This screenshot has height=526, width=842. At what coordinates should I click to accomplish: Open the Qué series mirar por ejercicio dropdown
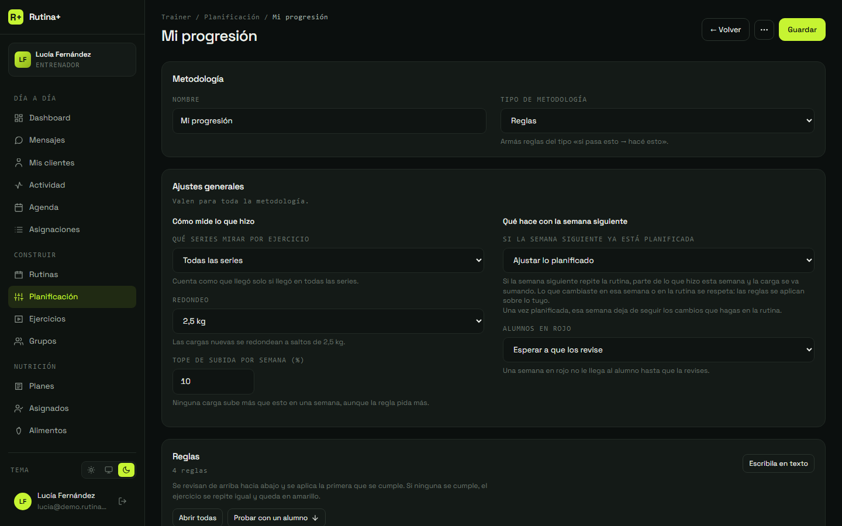click(328, 261)
